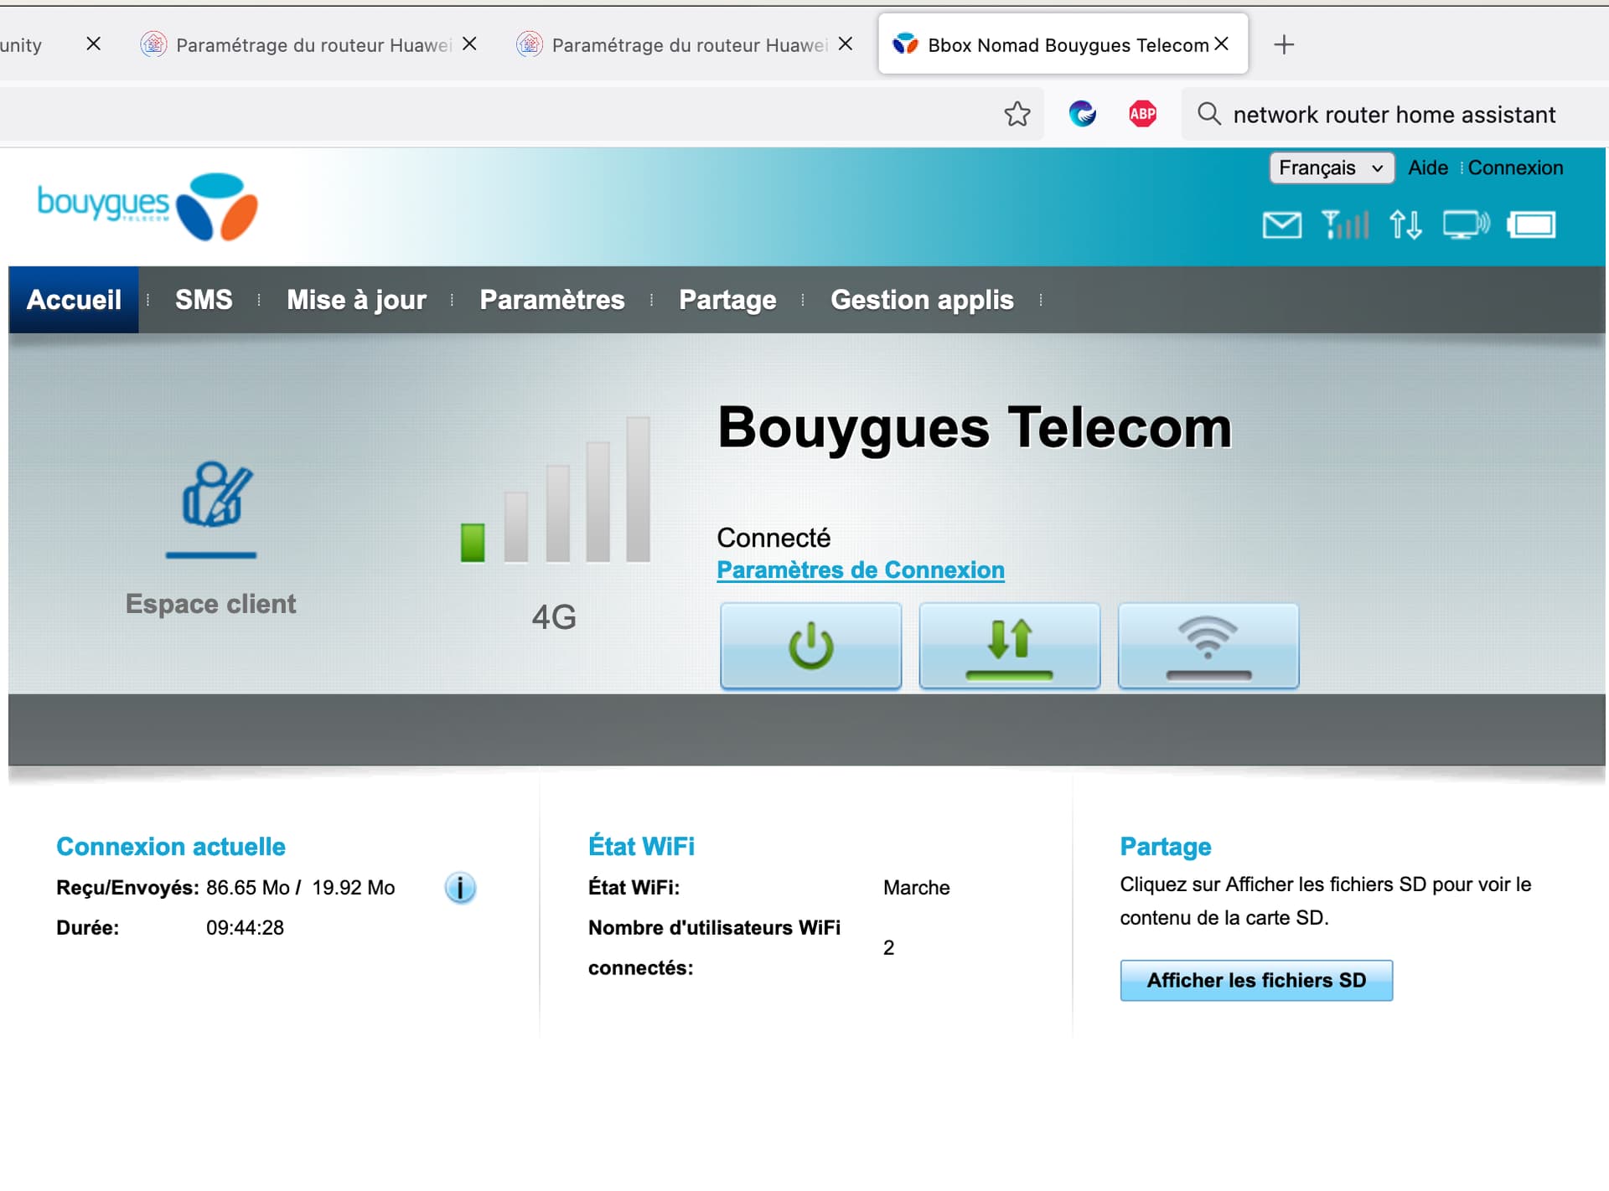Open the messages envelope icon in header

coord(1281,224)
